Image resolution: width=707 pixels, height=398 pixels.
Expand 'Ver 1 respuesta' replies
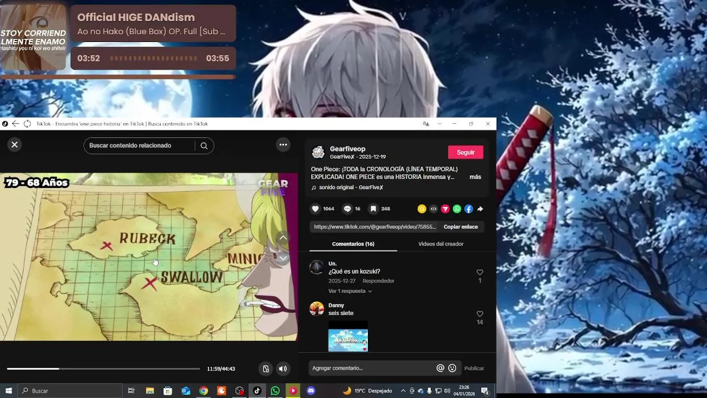(350, 291)
